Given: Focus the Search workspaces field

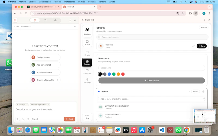Looking at the screenshot, I should click(152, 37).
